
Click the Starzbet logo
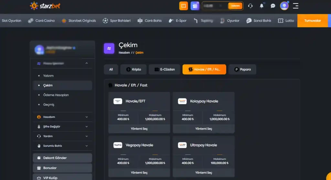click(x=45, y=6)
